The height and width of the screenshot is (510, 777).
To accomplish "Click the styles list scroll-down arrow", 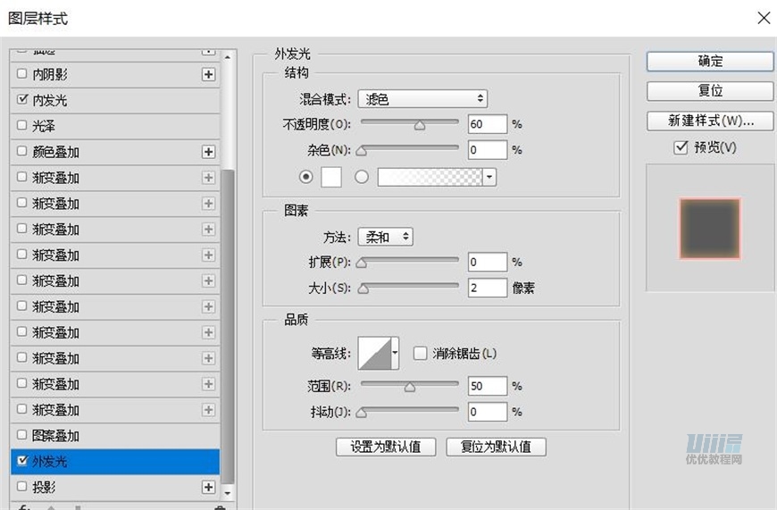I will tap(227, 492).
